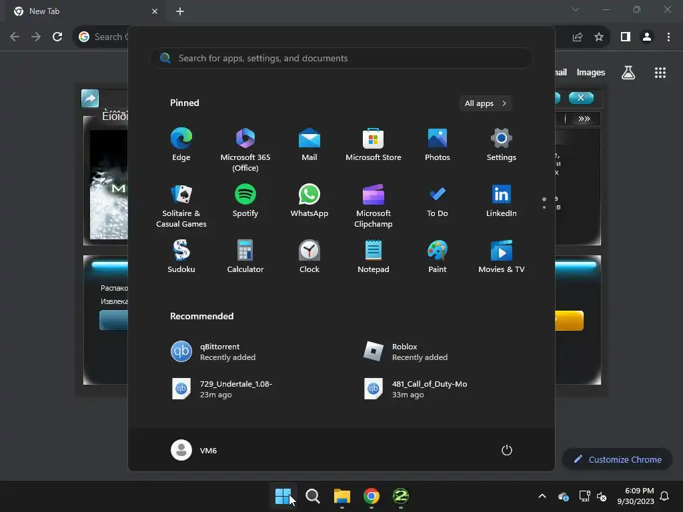Open Chrome tab search dropdown
This screenshot has height=512, width=683.
pyautogui.click(x=576, y=9)
